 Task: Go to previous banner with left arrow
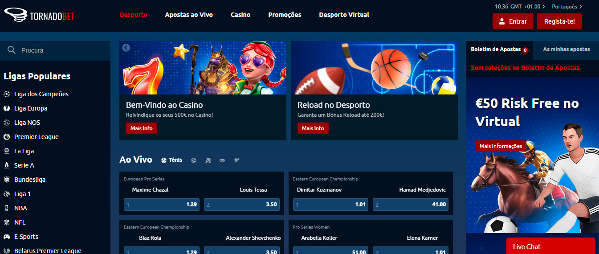click(x=126, y=48)
